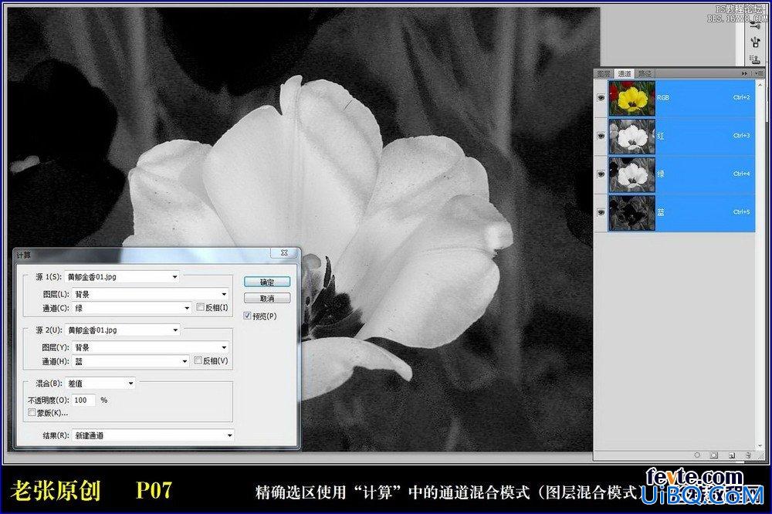Delete current channel trash icon

[x=748, y=455]
